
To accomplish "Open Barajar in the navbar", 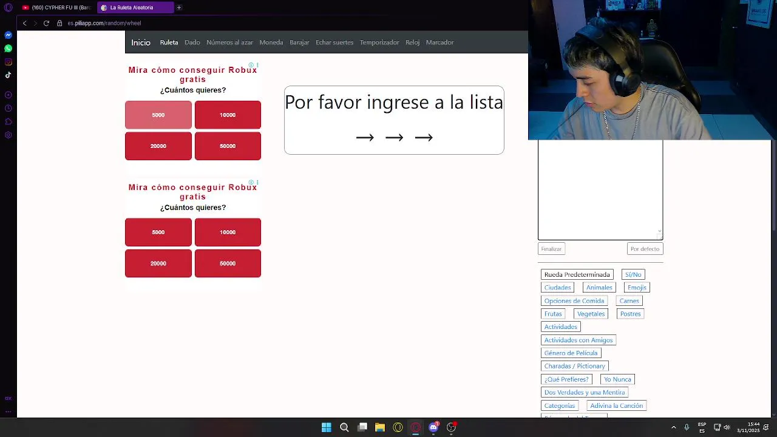I will tap(299, 42).
